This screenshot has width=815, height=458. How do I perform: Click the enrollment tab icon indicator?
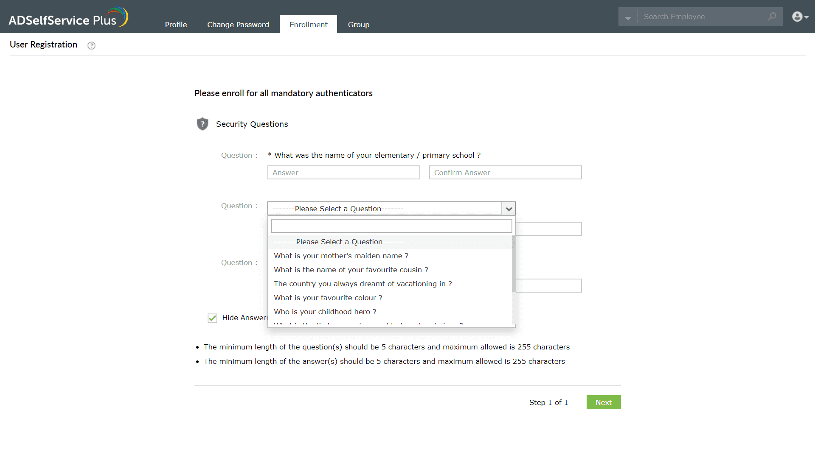[309, 24]
